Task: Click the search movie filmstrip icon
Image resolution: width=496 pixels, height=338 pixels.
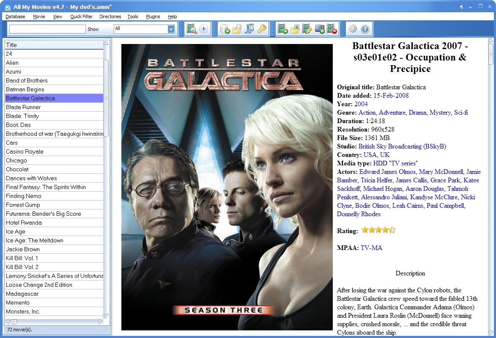Action: [x=192, y=29]
